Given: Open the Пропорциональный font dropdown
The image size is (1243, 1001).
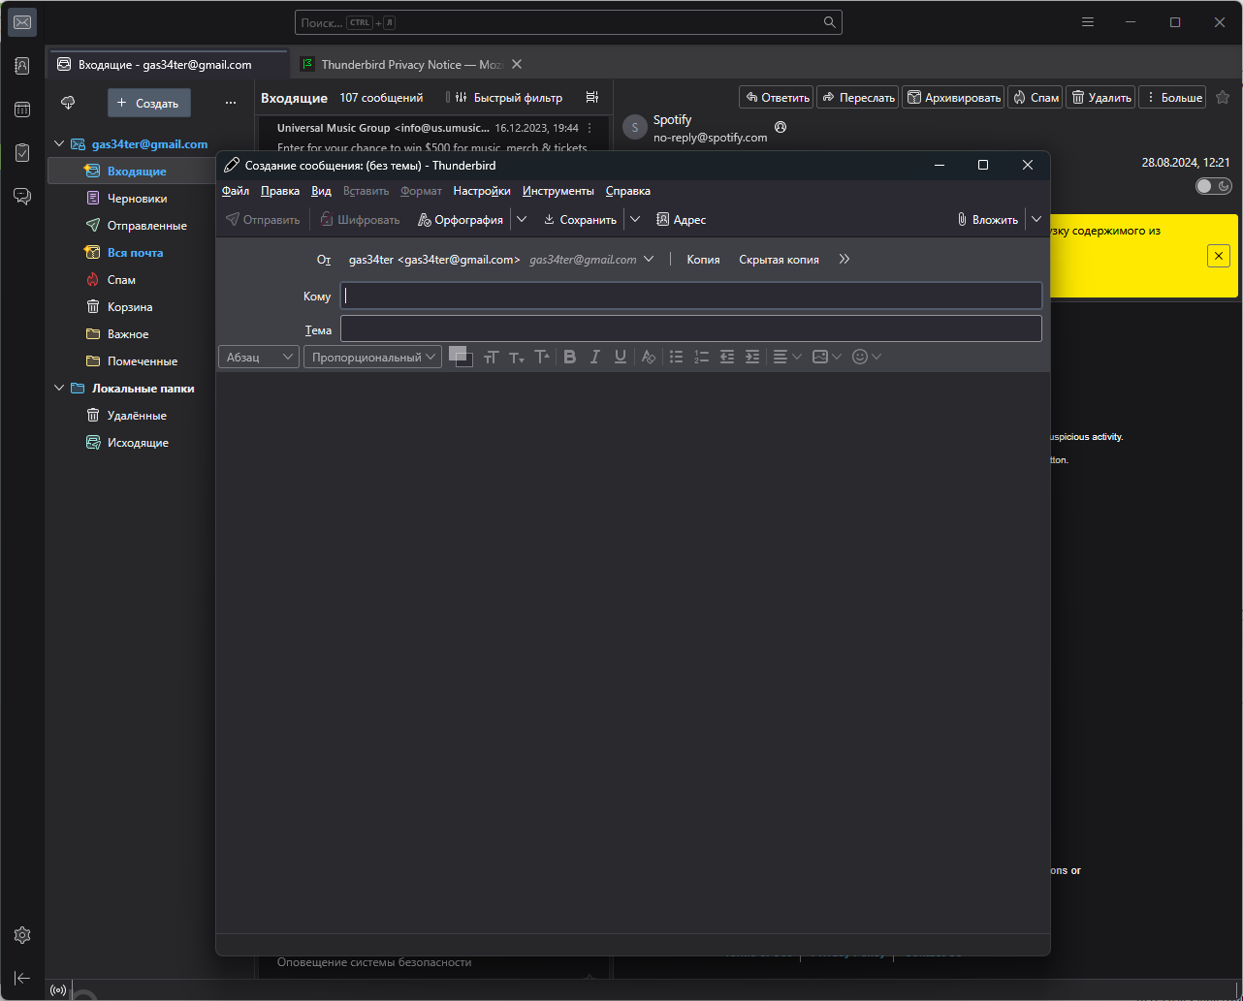Looking at the screenshot, I should coord(372,357).
